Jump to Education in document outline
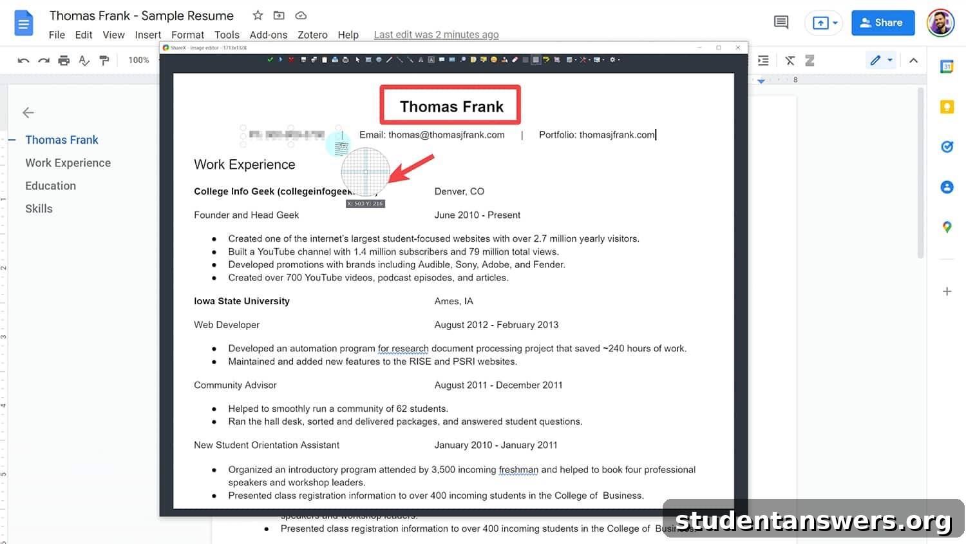966x544 pixels. [50, 186]
